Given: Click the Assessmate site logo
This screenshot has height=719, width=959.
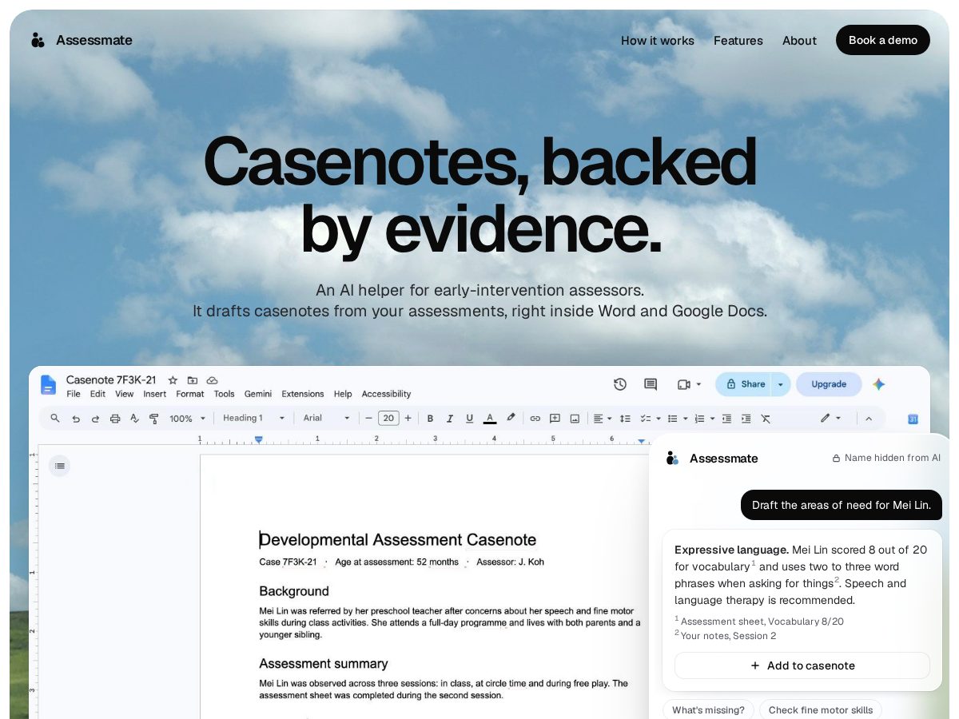Looking at the screenshot, I should pos(82,40).
